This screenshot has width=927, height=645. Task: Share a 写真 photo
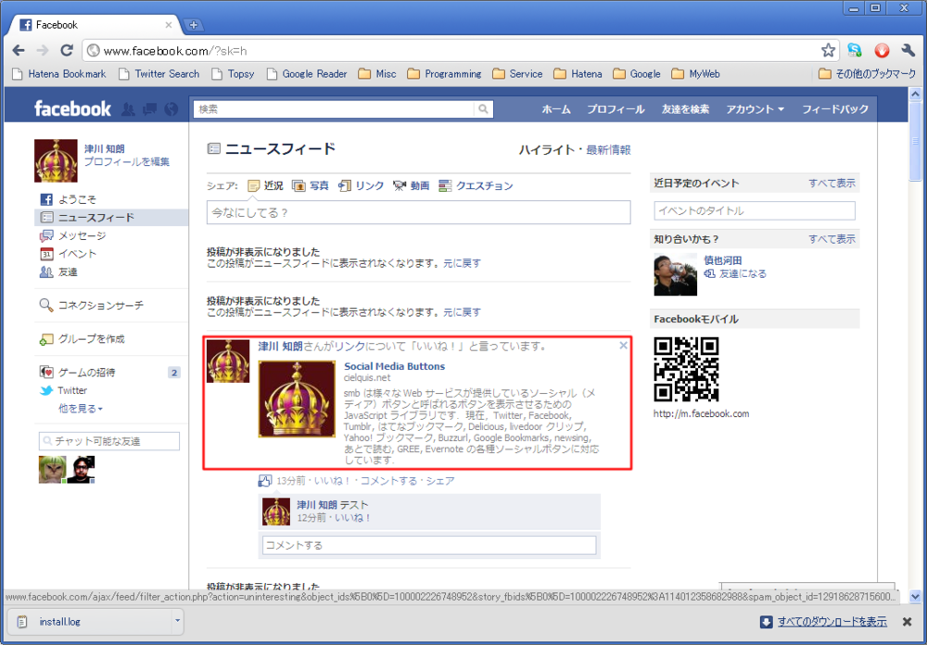tap(311, 185)
